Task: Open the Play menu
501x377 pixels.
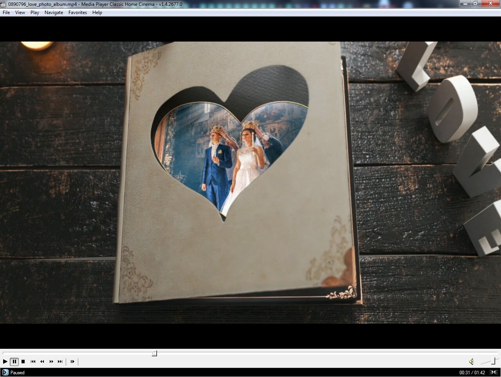Action: [x=35, y=13]
